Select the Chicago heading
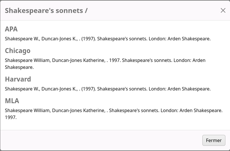Screen dimensions: 230x151 18,51
